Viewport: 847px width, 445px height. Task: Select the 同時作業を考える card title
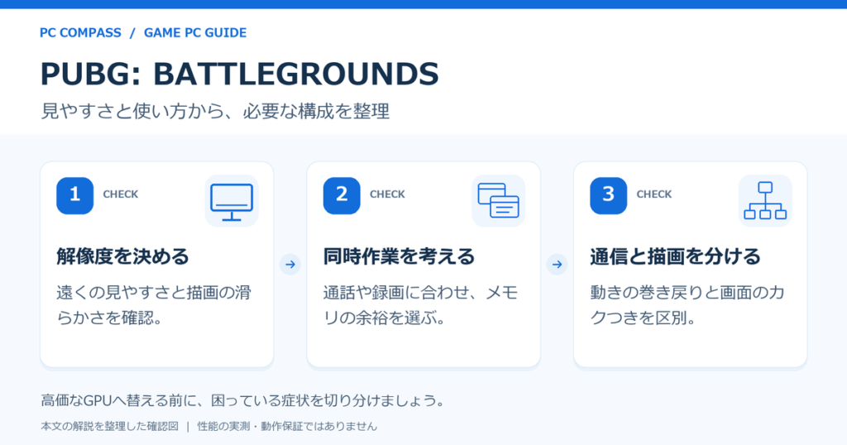click(400, 256)
